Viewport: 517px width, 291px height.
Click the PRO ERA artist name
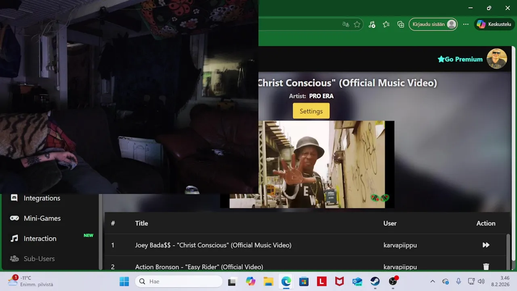[x=321, y=96]
